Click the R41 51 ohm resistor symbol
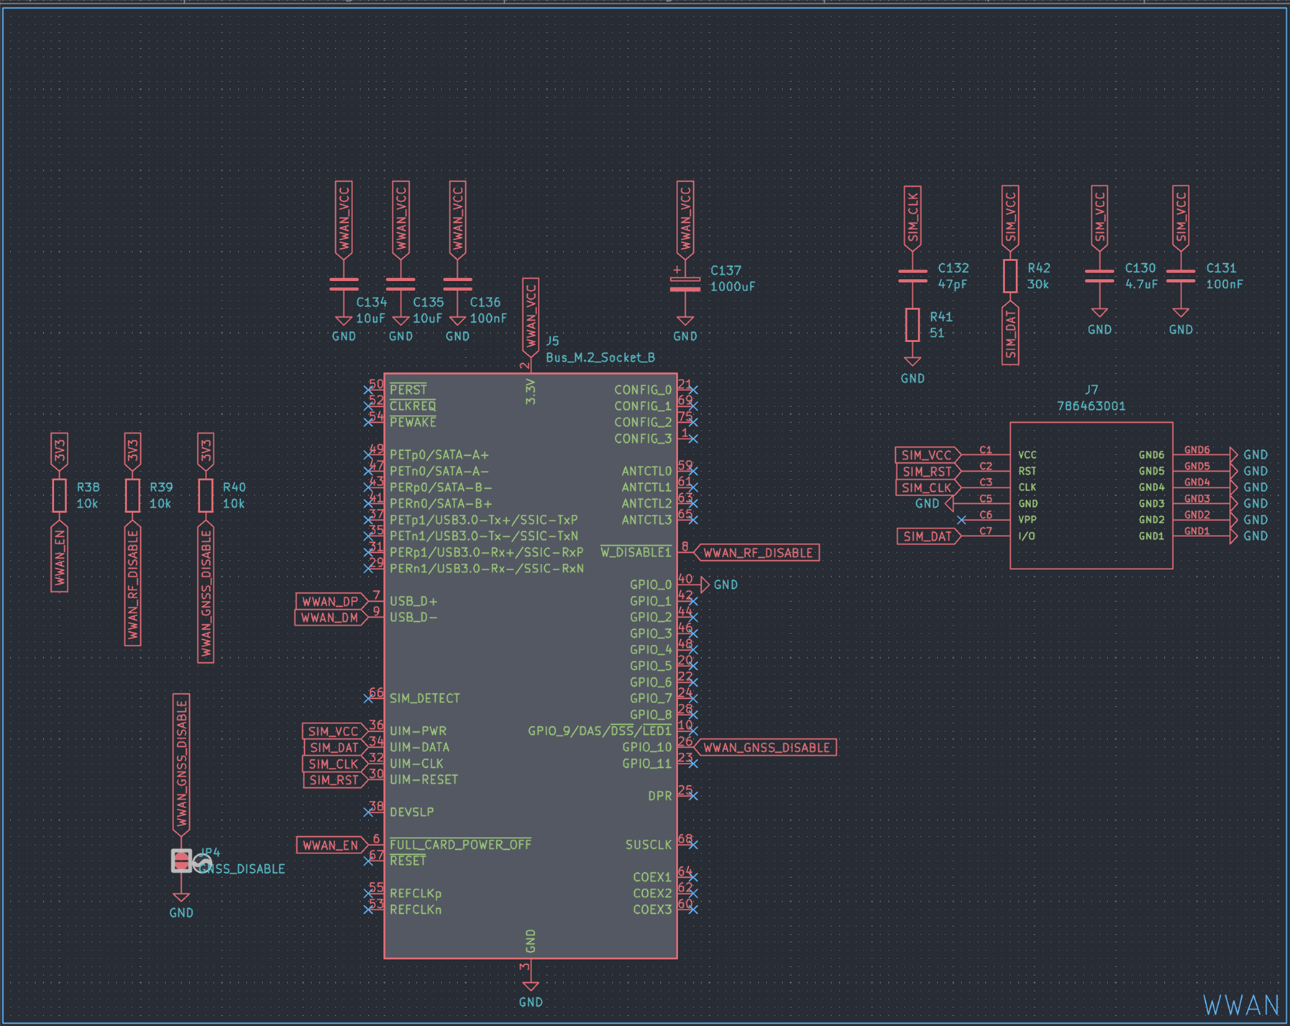Screen dimensions: 1290x1026 point(912,324)
